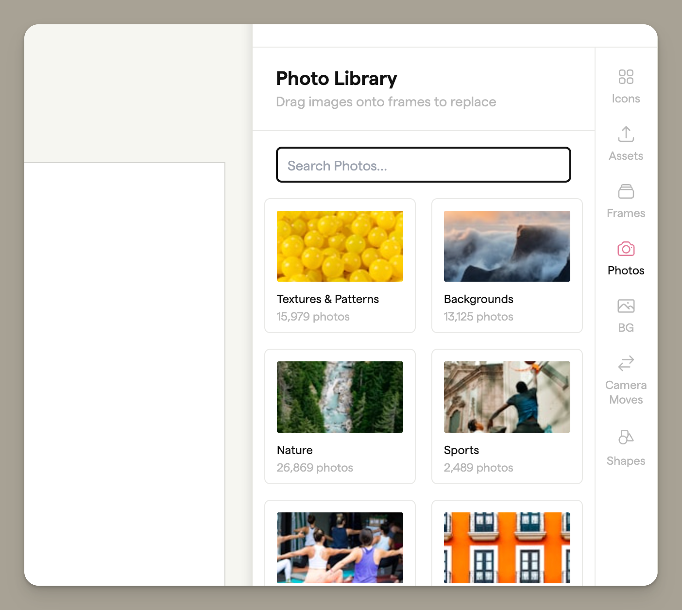Select the Camera Moves arrows icon

[x=626, y=363]
